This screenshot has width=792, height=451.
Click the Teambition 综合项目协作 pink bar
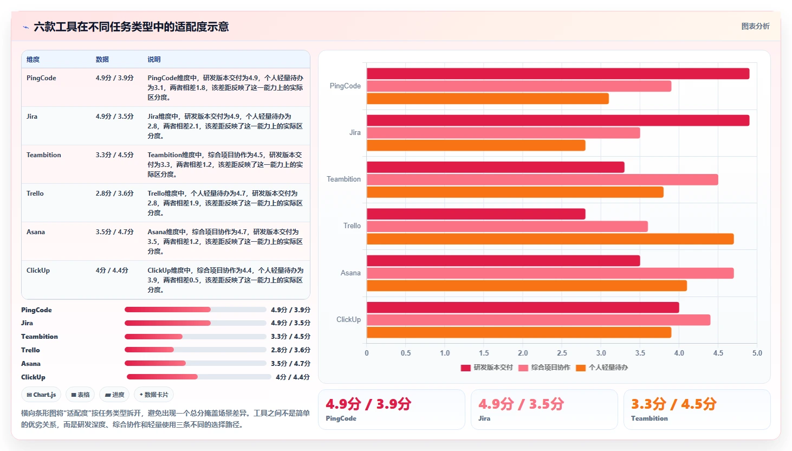(x=542, y=179)
